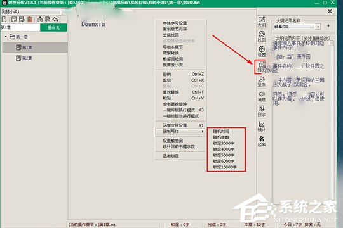This screenshot has width=343, height=228.
Task: Click the second toolbar icon (add volume)
Action: [14, 19]
